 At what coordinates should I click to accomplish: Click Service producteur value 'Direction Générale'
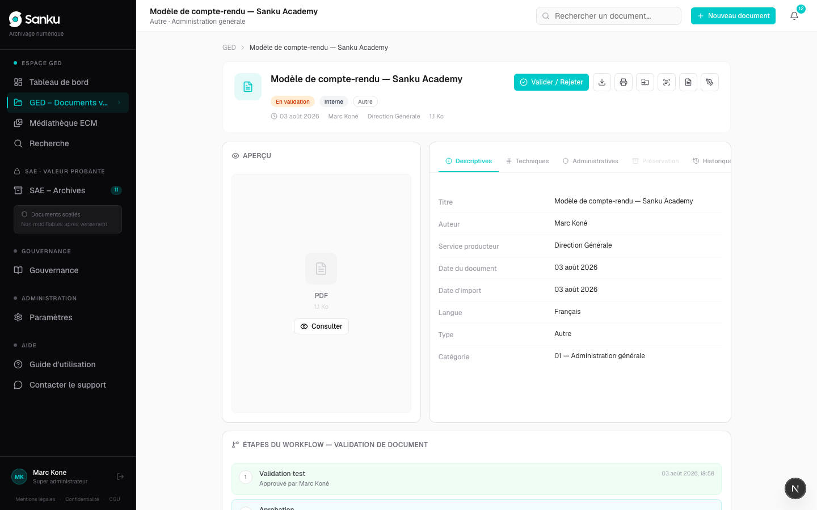point(583,245)
